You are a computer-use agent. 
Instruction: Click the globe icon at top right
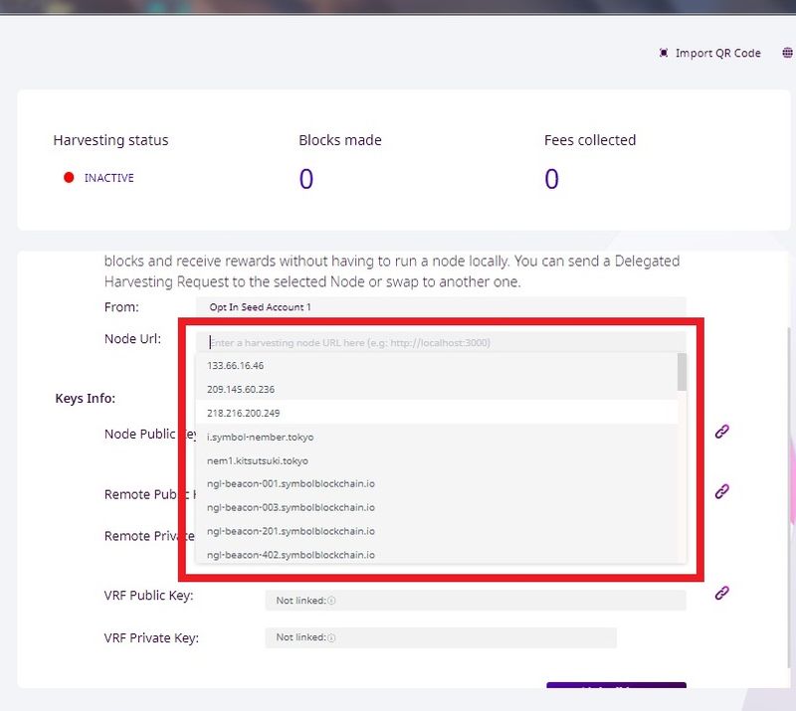click(787, 53)
